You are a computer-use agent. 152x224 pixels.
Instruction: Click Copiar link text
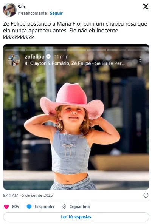pos(79,207)
